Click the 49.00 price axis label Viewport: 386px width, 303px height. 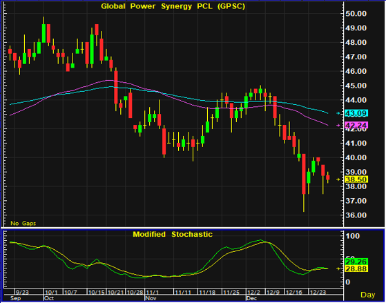point(356,28)
